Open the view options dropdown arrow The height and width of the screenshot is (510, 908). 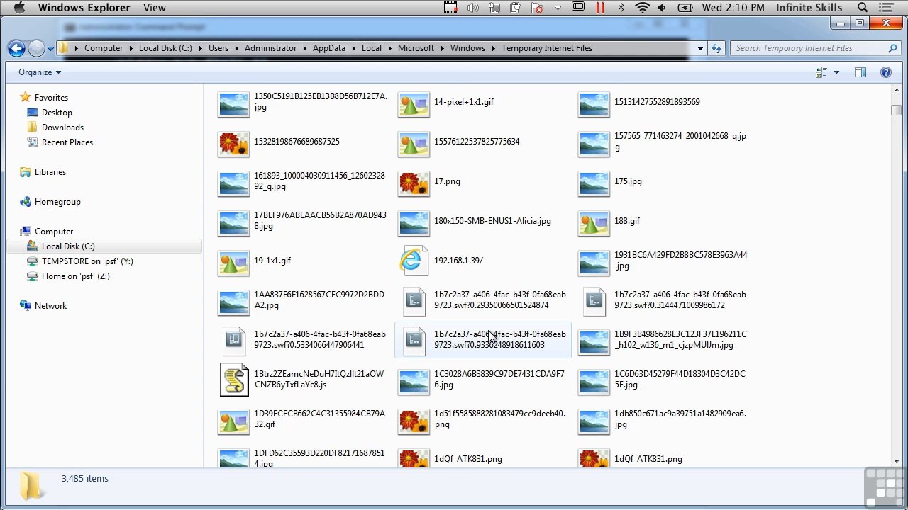[x=836, y=72]
